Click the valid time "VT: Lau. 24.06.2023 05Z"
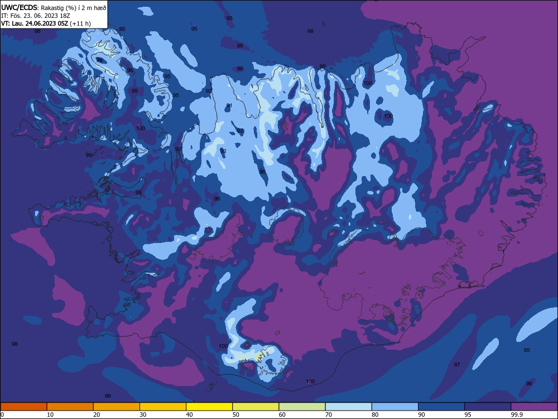 [35, 23]
